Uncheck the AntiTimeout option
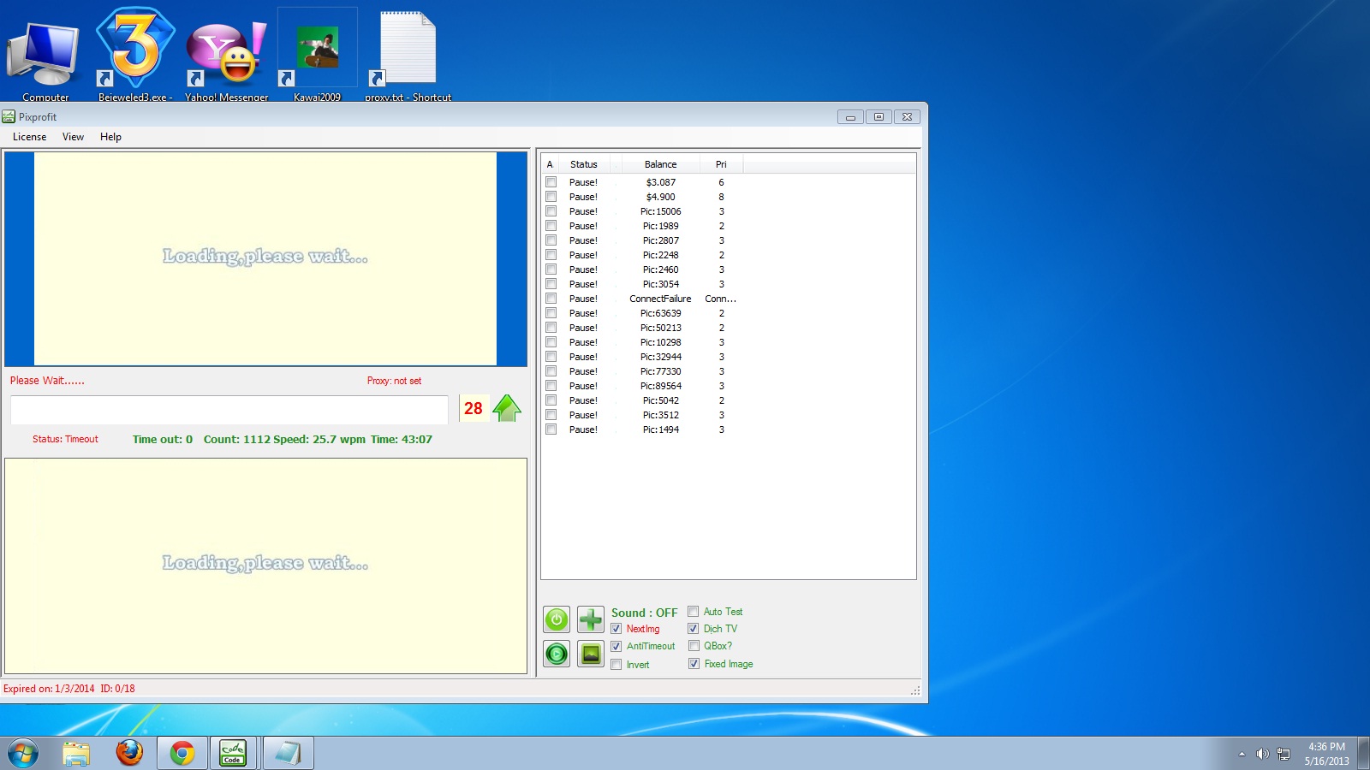This screenshot has height=770, width=1370. coord(616,647)
